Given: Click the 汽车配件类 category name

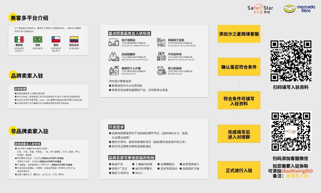Looking at the screenshot, I should 175,54.
